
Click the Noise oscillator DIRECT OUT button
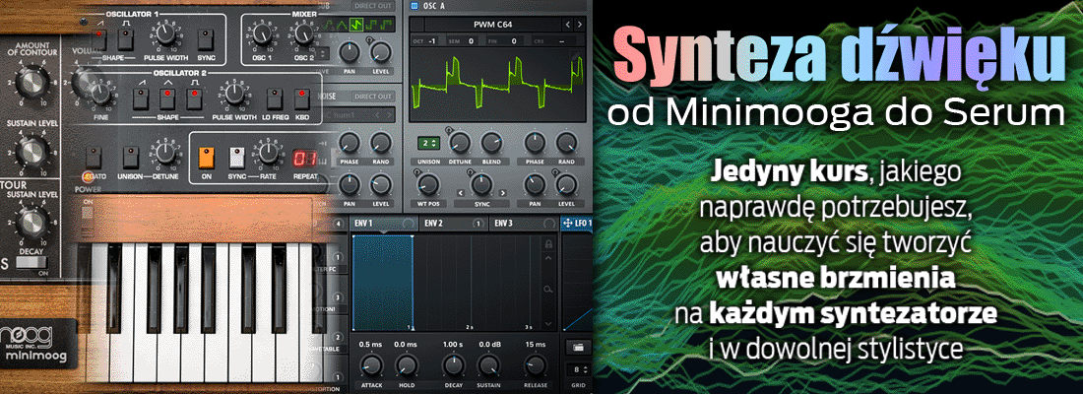coord(374,97)
